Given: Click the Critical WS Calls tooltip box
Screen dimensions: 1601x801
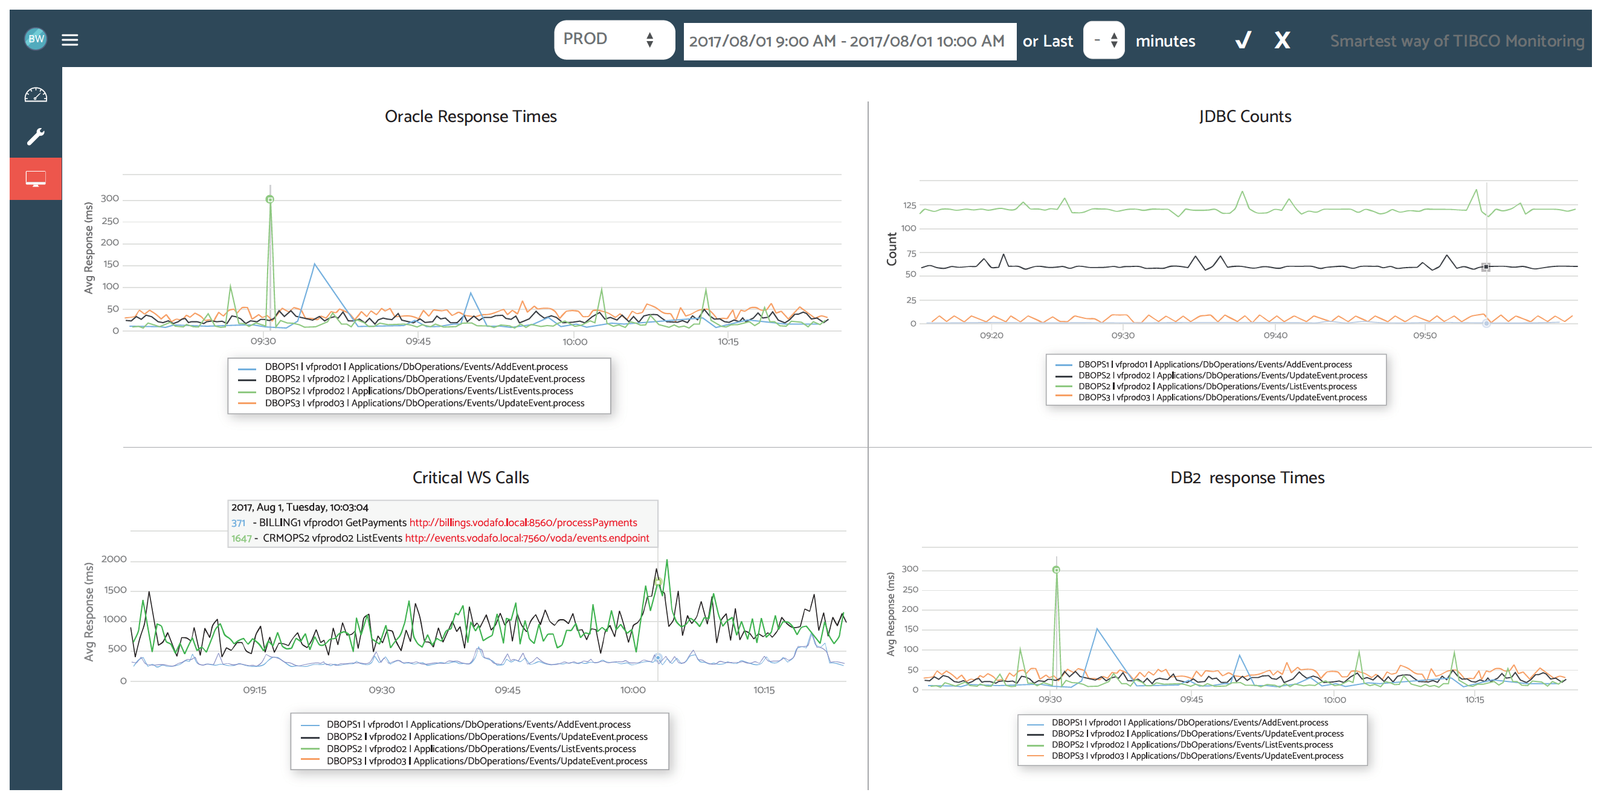Looking at the screenshot, I should point(442,523).
